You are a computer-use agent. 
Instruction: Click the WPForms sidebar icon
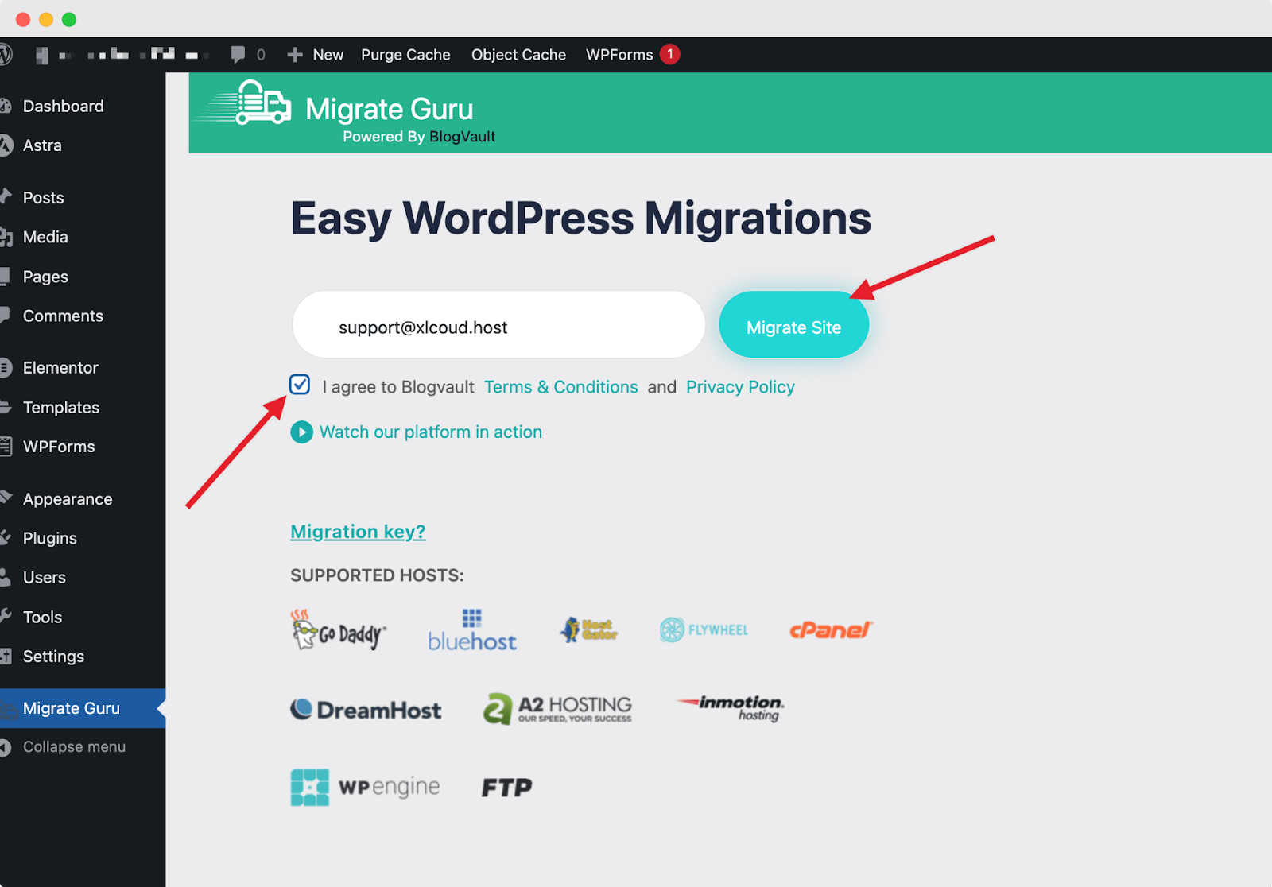[7, 447]
